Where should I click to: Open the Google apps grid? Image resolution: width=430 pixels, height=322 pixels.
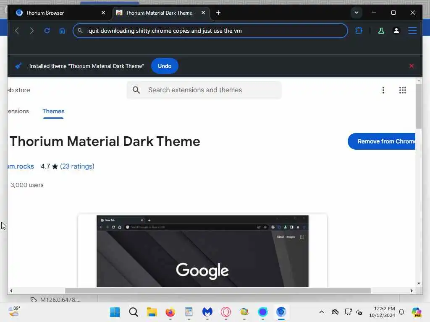coord(403,90)
